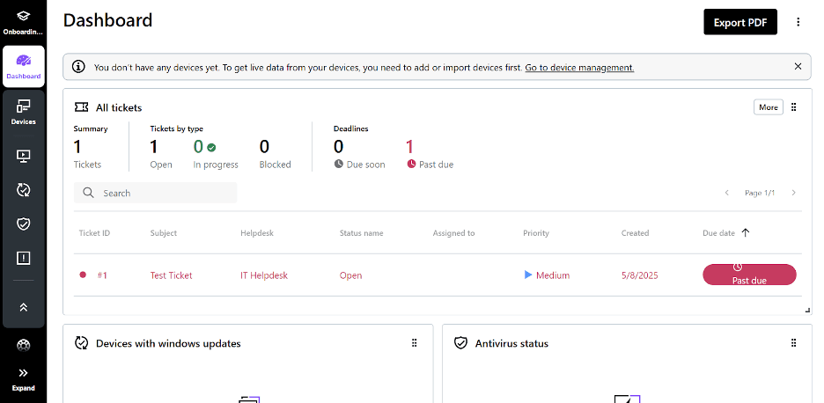Open the Test Ticket subject
The width and height of the screenshot is (824, 403).
[172, 275]
